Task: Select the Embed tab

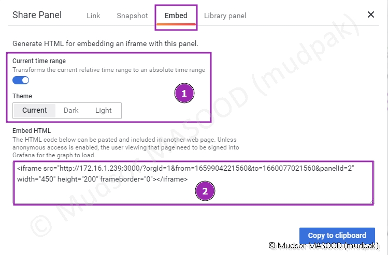Action: (176, 16)
